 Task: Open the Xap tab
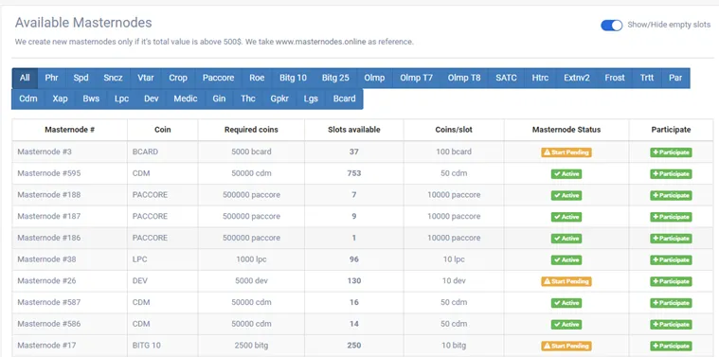(60, 98)
